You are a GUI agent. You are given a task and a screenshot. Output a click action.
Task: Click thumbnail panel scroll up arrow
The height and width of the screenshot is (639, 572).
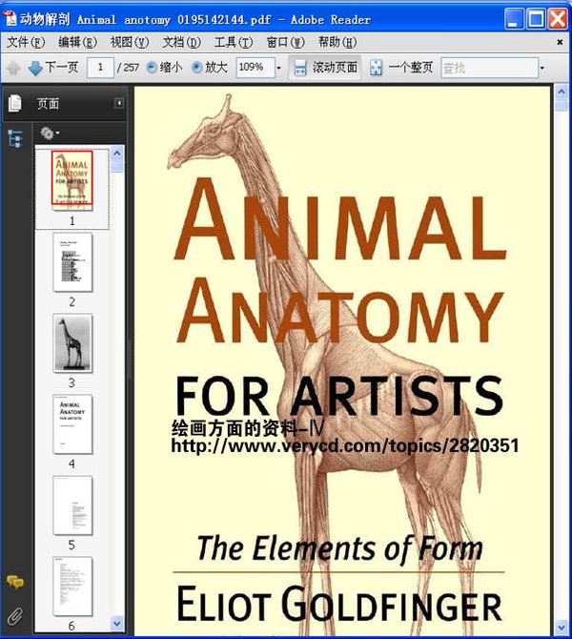pyautogui.click(x=117, y=154)
